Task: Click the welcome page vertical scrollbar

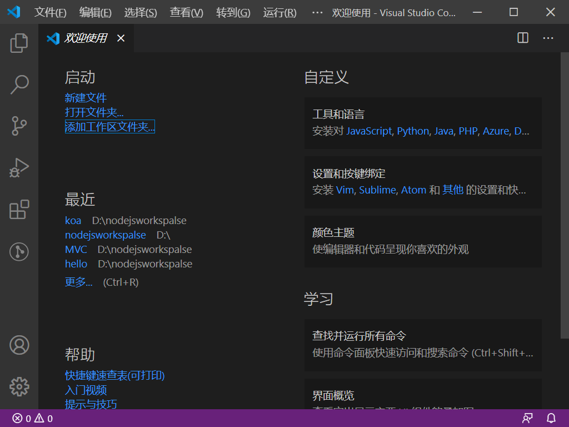Action: [565, 195]
